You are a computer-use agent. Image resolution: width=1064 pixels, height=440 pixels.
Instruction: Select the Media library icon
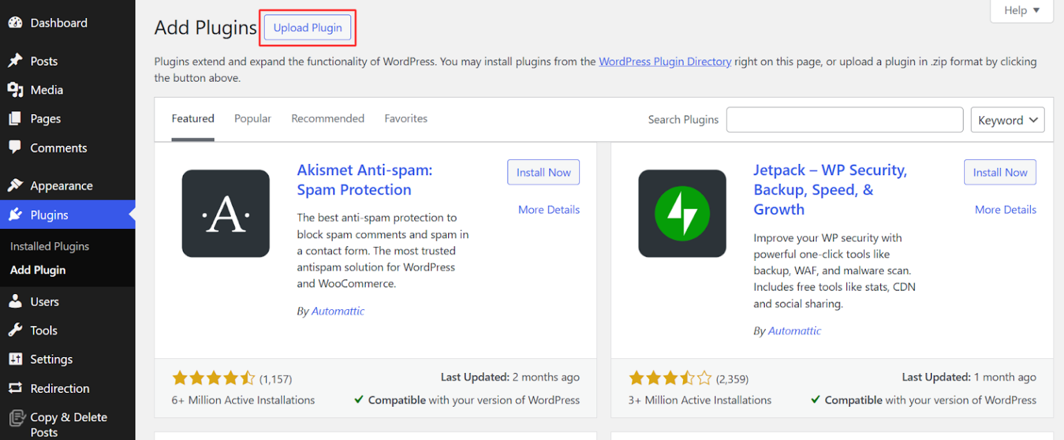[15, 89]
